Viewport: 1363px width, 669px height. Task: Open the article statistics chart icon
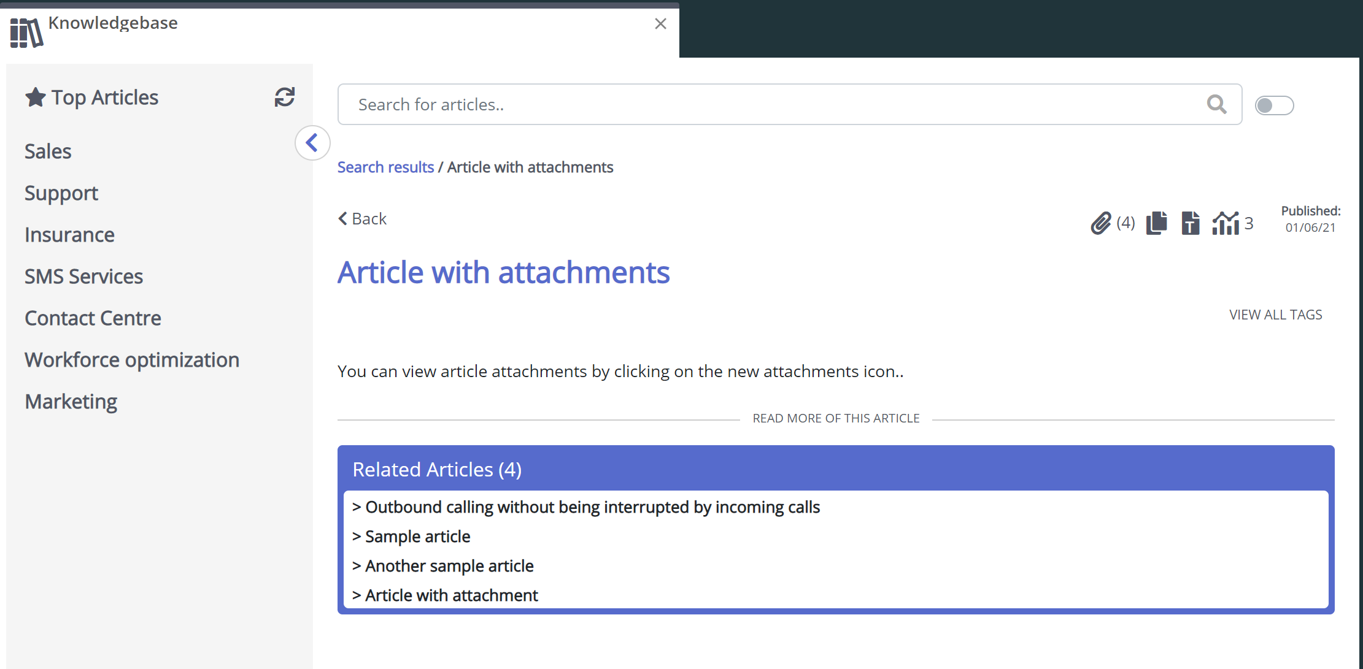pyautogui.click(x=1226, y=223)
